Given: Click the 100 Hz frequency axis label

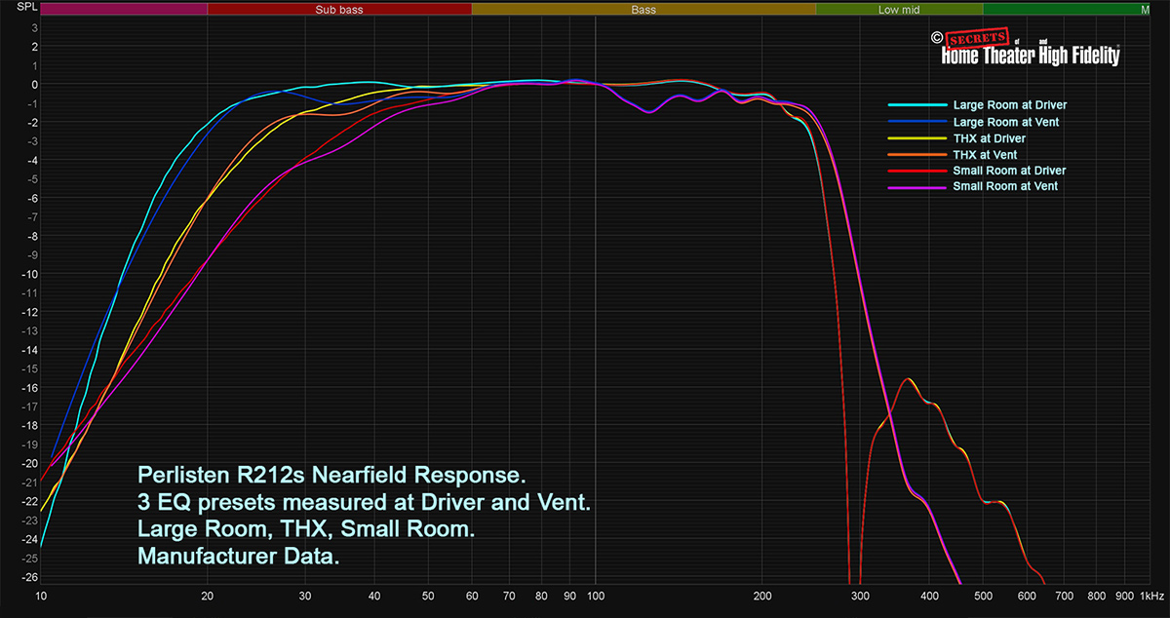Looking at the screenshot, I should pos(596,595).
